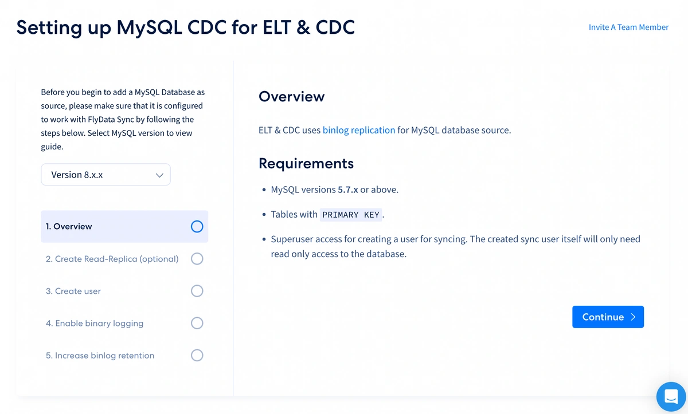The image size is (688, 414).
Task: Jump to step 4. Enable binary logging
Action: point(124,323)
